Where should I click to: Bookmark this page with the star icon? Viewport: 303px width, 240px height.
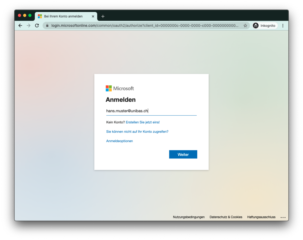pyautogui.click(x=245, y=26)
